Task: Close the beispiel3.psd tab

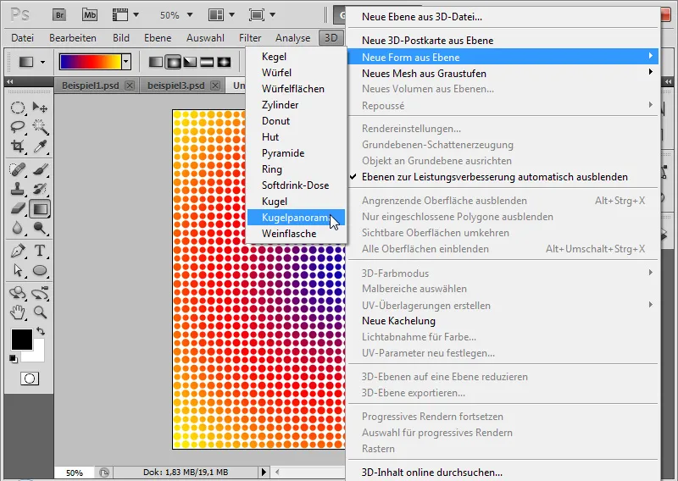Action: 215,86
